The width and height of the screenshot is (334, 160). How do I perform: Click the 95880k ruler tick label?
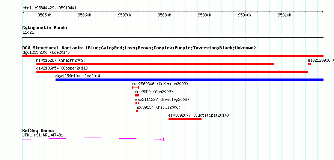164,15
